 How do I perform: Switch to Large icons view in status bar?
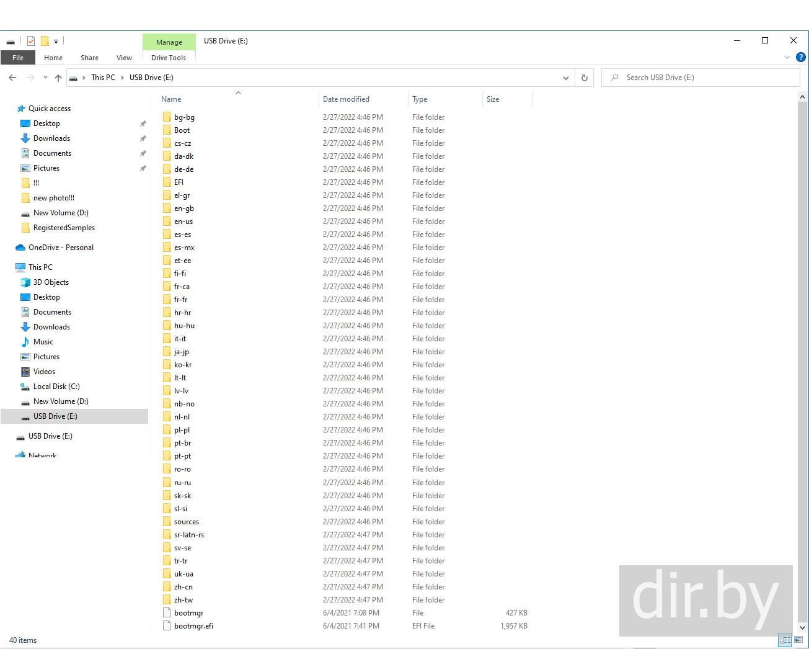pyautogui.click(x=798, y=640)
